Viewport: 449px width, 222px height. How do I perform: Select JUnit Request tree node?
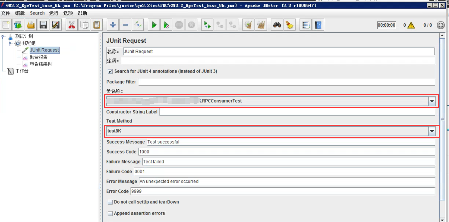[44, 50]
